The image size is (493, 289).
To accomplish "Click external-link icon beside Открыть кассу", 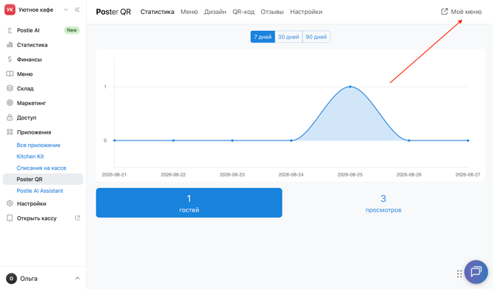I will 77,218.
